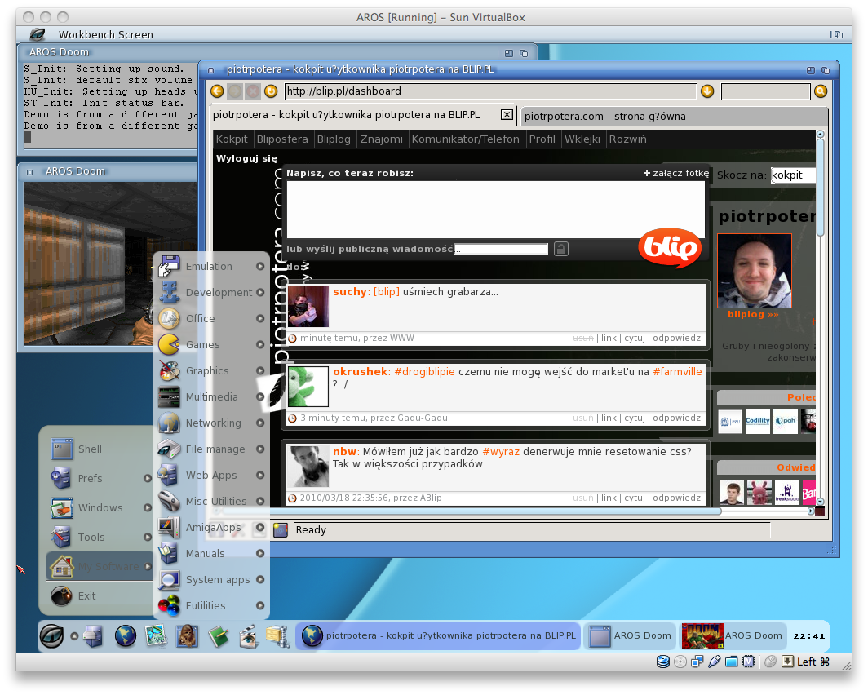
Task: Reload the blip.pl dashboard page
Action: pos(271,91)
